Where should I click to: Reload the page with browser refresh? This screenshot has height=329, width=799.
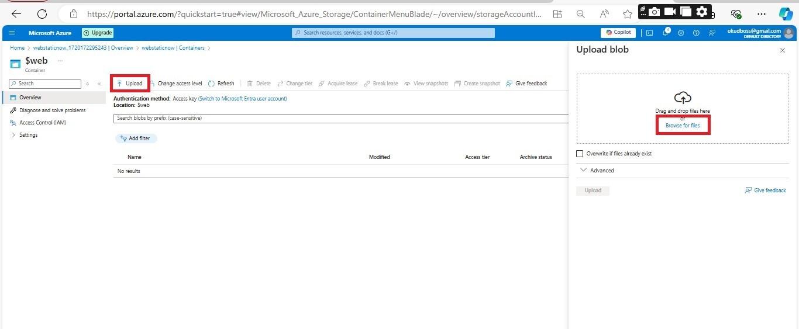click(x=42, y=13)
